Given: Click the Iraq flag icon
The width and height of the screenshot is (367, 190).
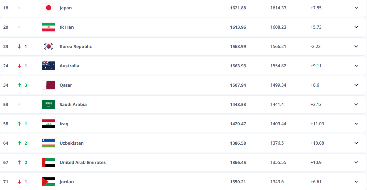Looking at the screenshot, I should click(49, 124).
